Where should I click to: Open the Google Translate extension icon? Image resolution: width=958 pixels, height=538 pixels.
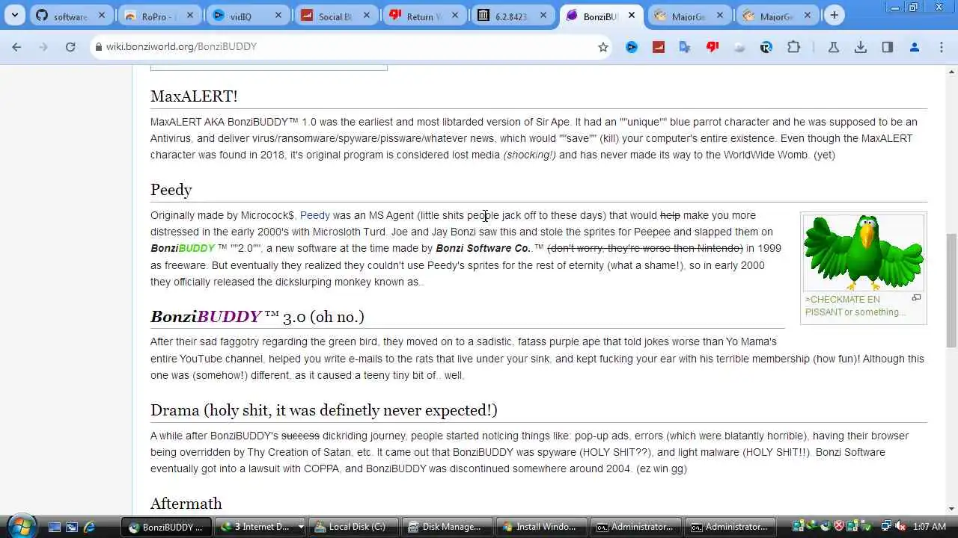pyautogui.click(x=685, y=46)
